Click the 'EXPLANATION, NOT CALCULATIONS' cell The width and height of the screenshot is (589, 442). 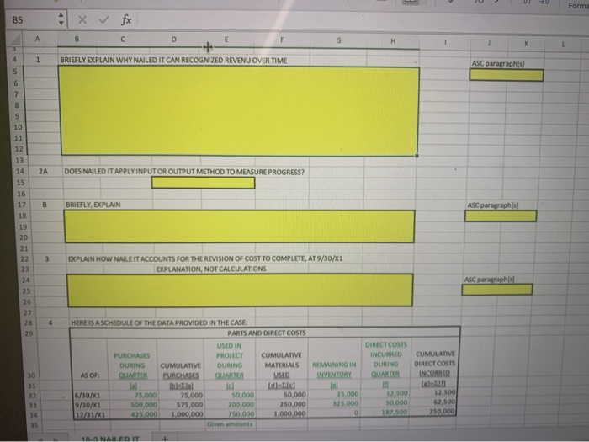click(x=211, y=269)
